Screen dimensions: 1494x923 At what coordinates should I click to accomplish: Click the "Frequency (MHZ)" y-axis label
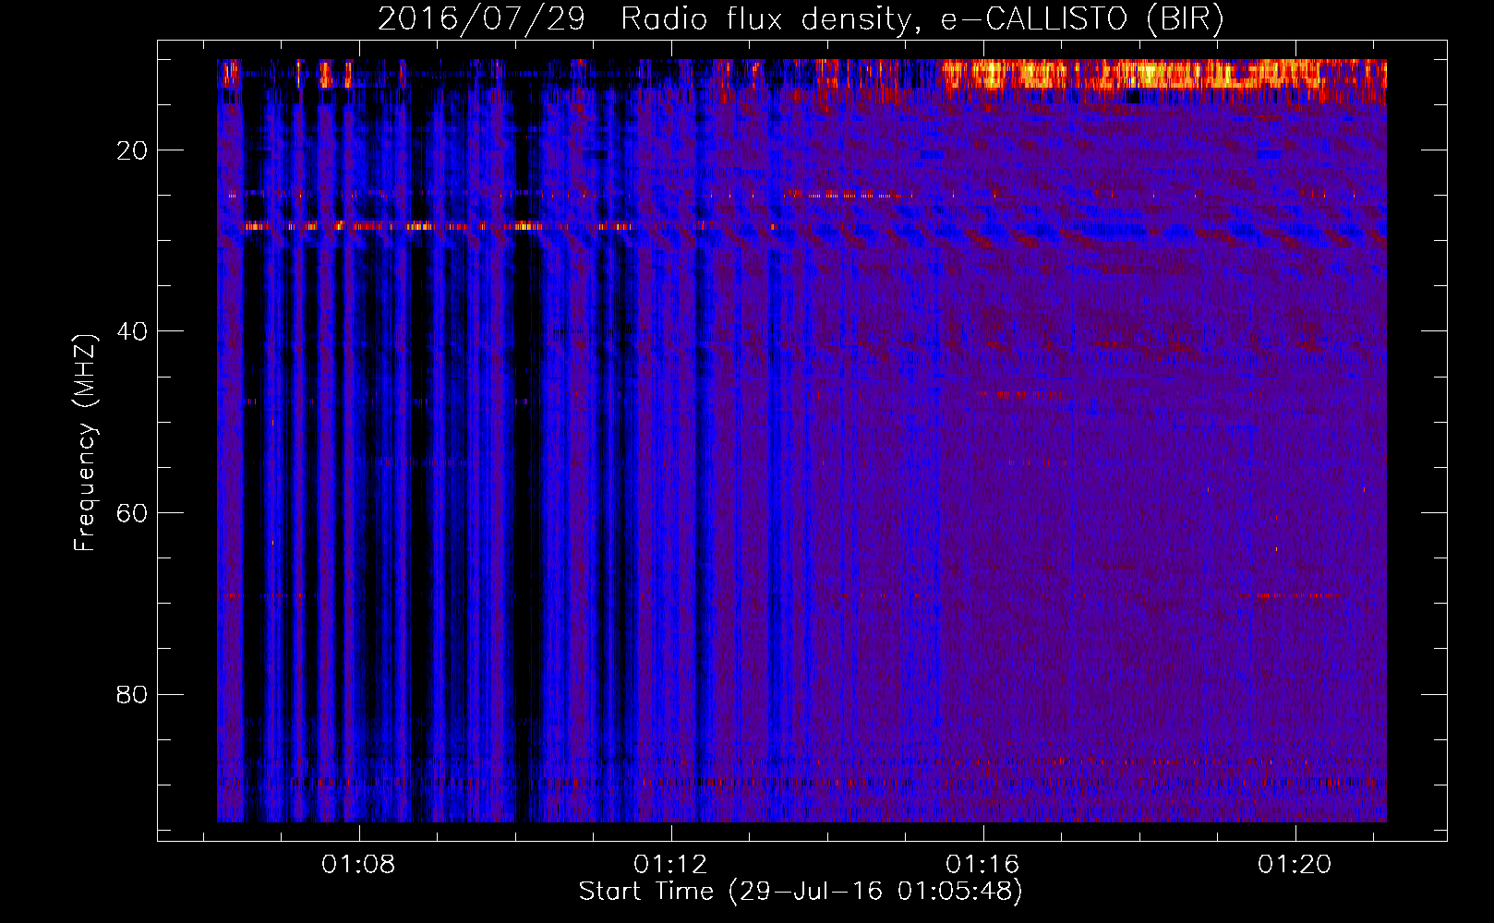click(85, 443)
